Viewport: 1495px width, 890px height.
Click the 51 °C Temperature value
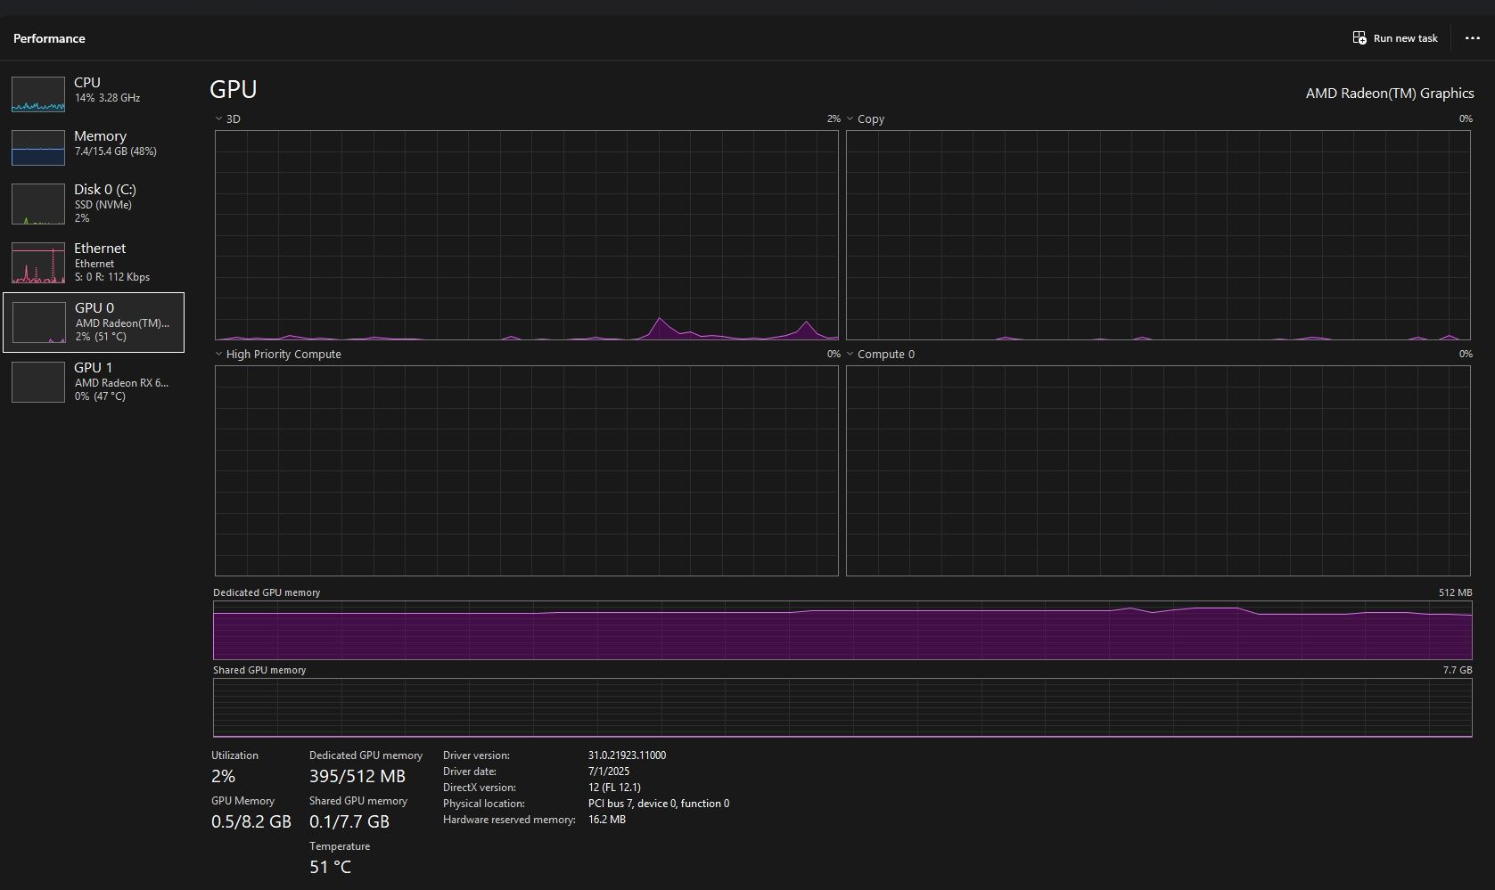tap(331, 867)
